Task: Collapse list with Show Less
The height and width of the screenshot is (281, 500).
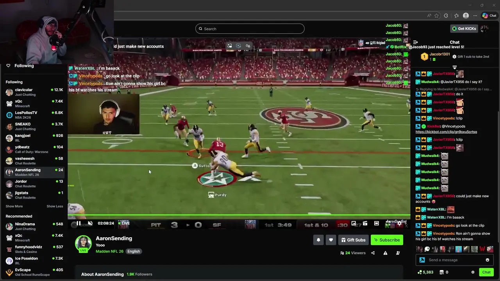Action: 55,206
